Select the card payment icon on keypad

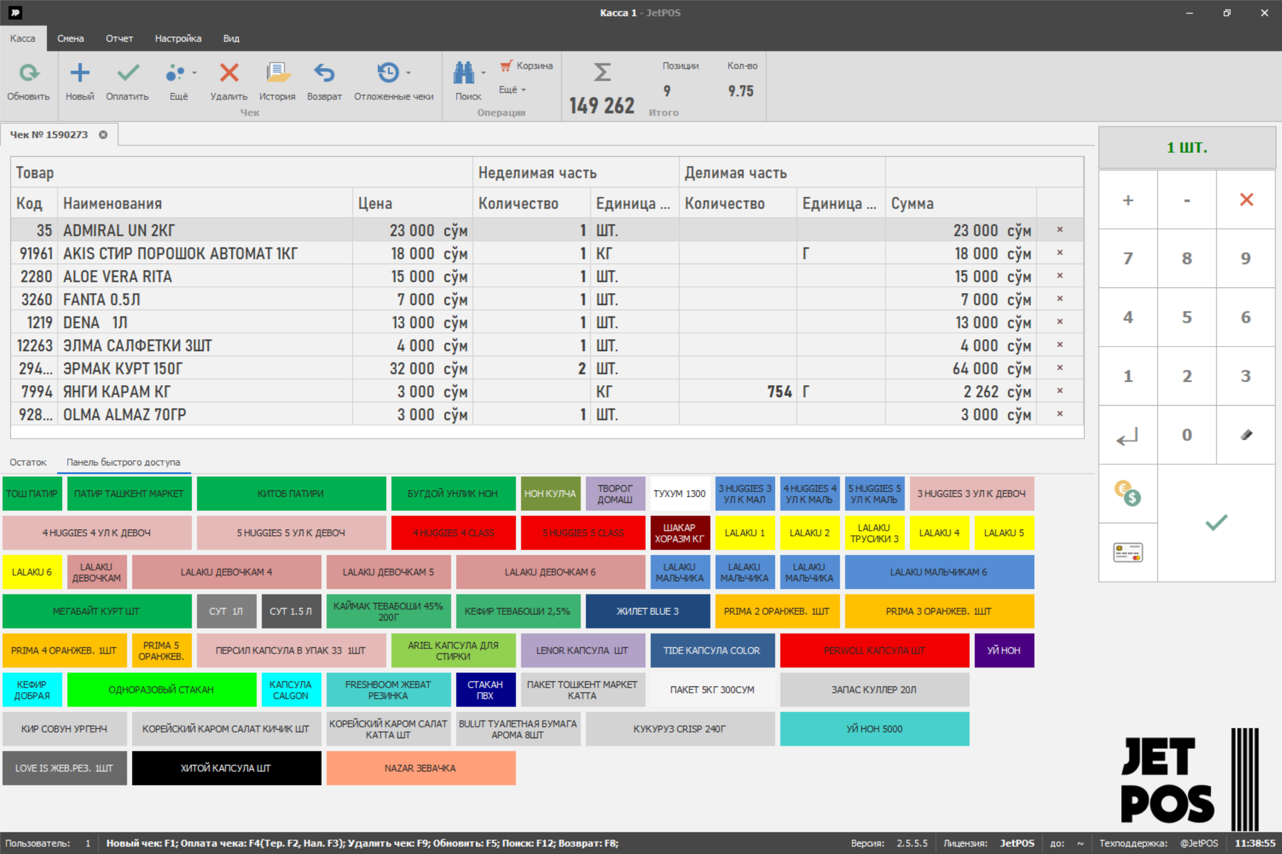(x=1127, y=552)
